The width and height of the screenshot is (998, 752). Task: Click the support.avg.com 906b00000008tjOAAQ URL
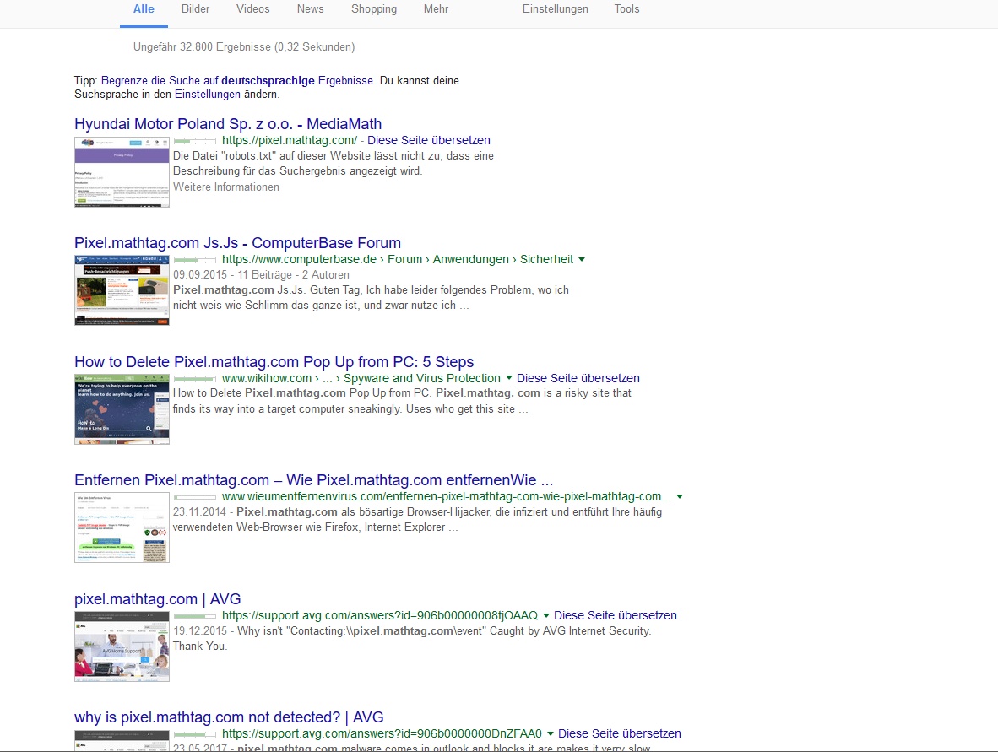tap(380, 616)
